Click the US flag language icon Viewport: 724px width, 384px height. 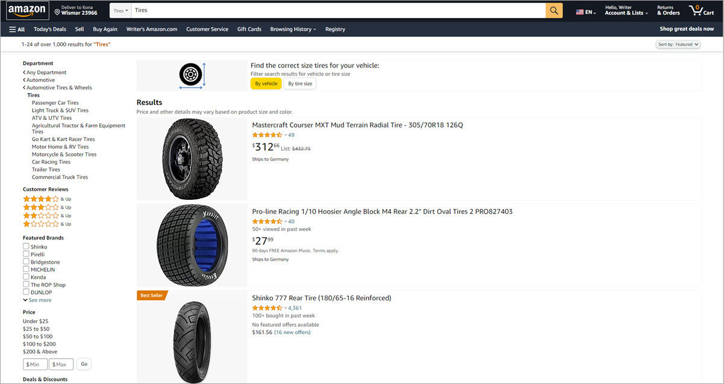pyautogui.click(x=579, y=10)
